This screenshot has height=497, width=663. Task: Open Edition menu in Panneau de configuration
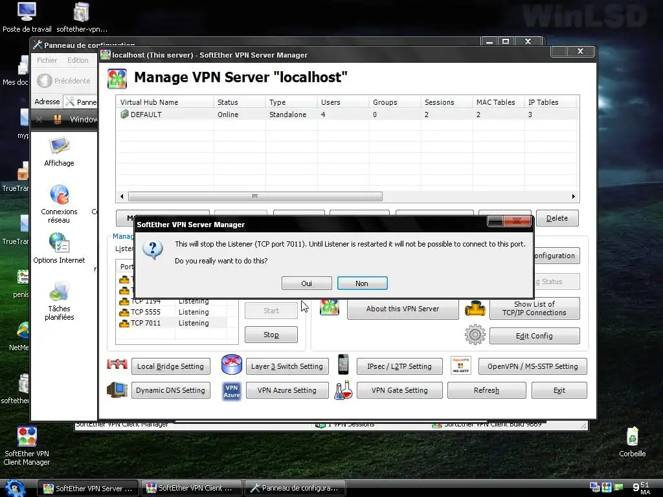[78, 60]
